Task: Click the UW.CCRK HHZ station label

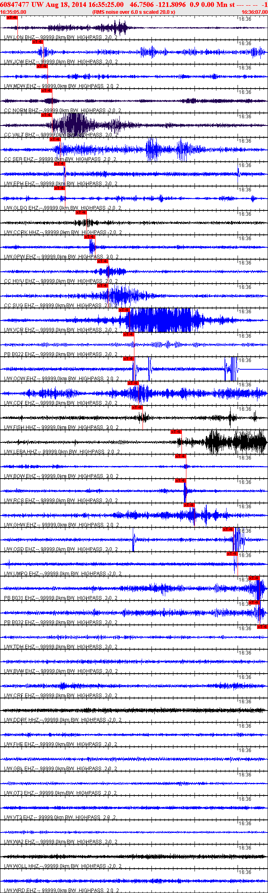Action: (22, 232)
